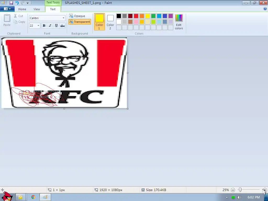Pick the purple color swatch
This screenshot has height=201, width=268.
click(x=171, y=16)
